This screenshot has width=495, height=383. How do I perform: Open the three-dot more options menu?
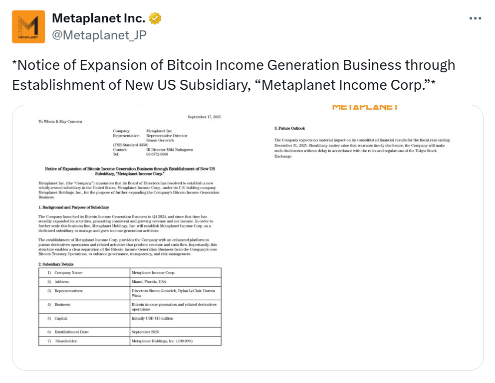click(475, 18)
